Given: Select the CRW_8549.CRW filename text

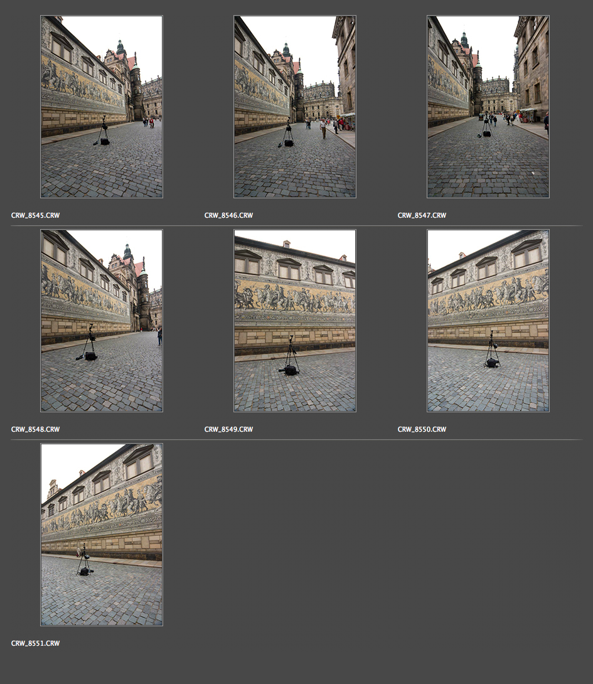Looking at the screenshot, I should pyautogui.click(x=228, y=429).
